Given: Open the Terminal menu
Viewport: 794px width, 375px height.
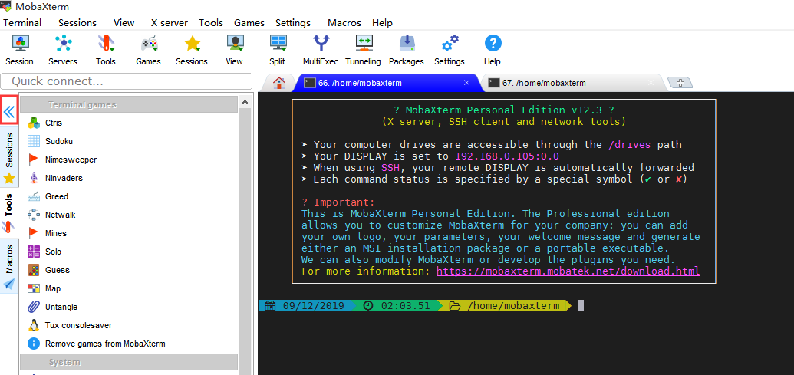Looking at the screenshot, I should (x=22, y=23).
